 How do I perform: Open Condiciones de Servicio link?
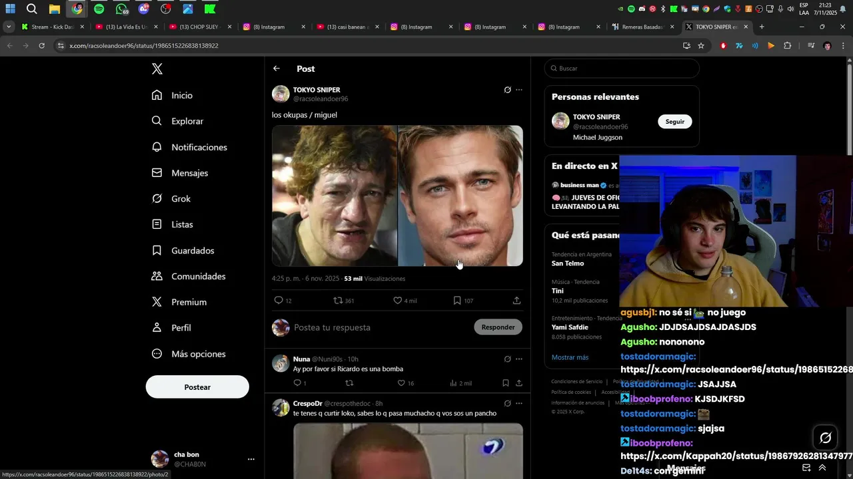[576, 382]
